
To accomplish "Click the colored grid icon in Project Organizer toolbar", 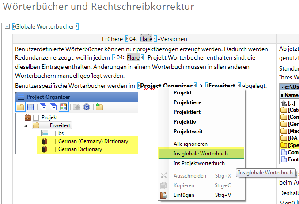I will point(63,107).
